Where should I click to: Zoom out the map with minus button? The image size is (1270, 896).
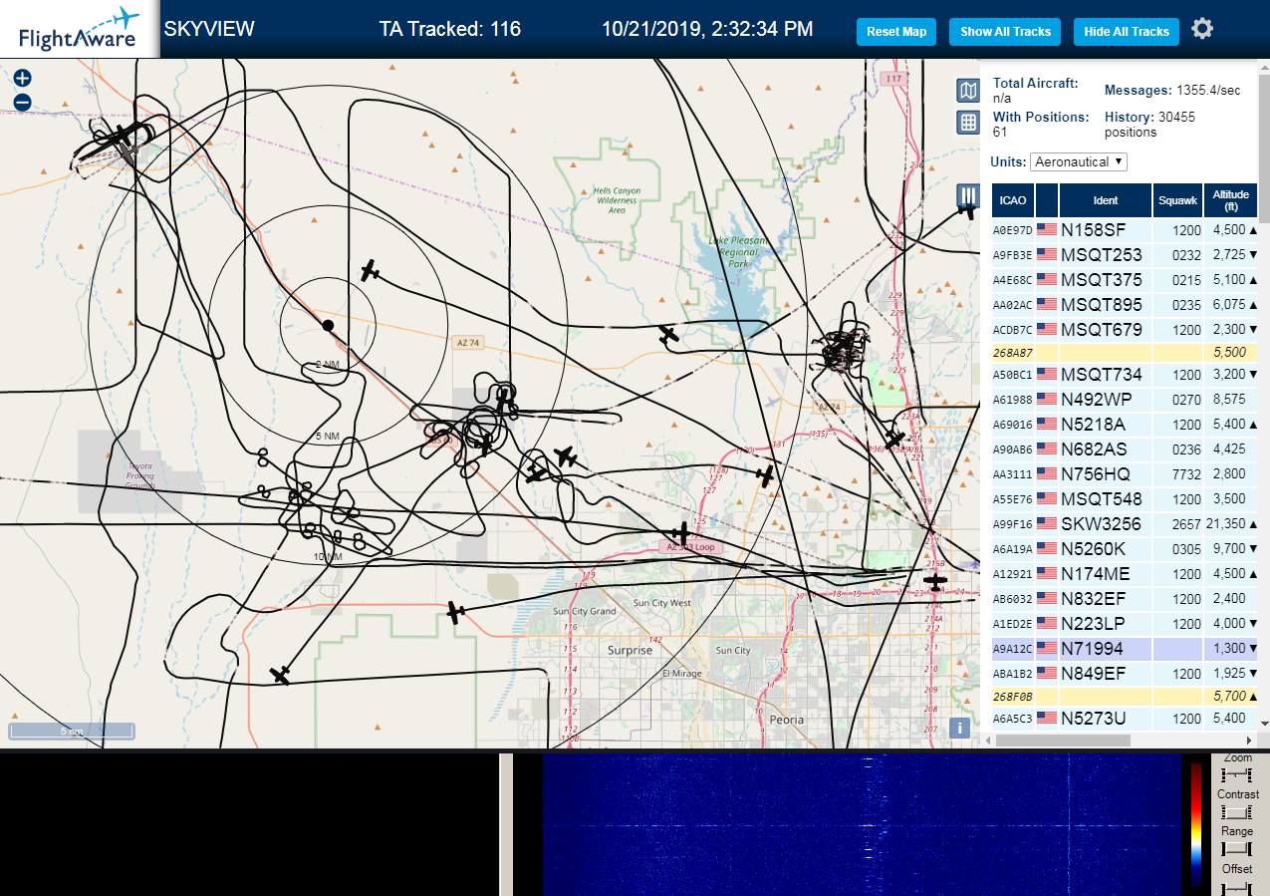coord(23,102)
